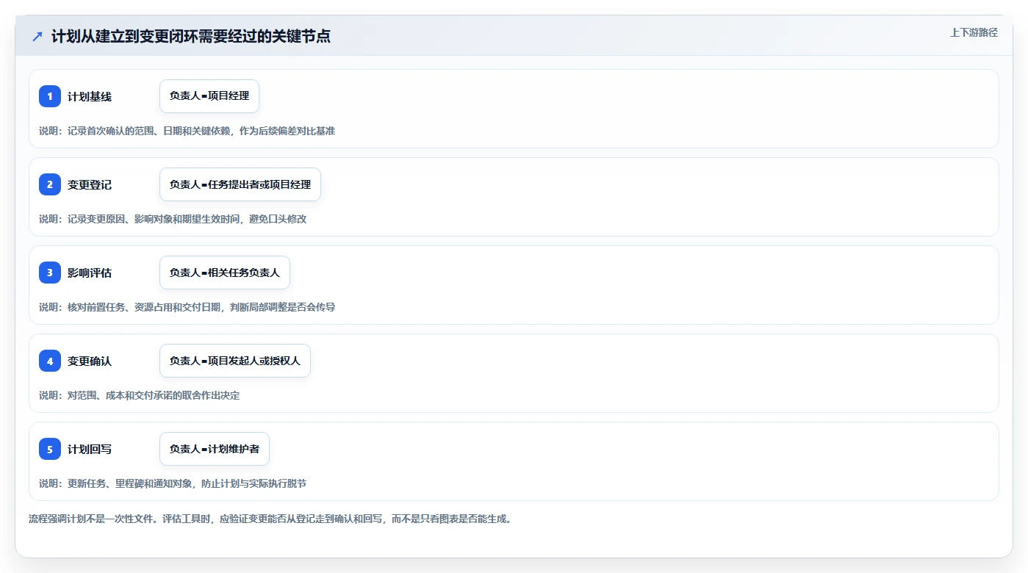Click the footer note starting 流程强调计划不是一次性文件
This screenshot has height=573, width=1028.
tap(270, 519)
